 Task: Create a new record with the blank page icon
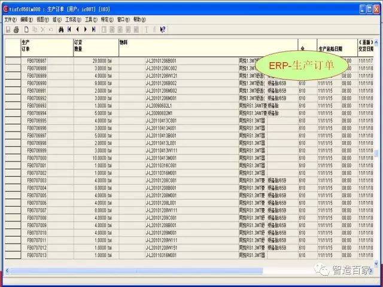click(x=26, y=30)
